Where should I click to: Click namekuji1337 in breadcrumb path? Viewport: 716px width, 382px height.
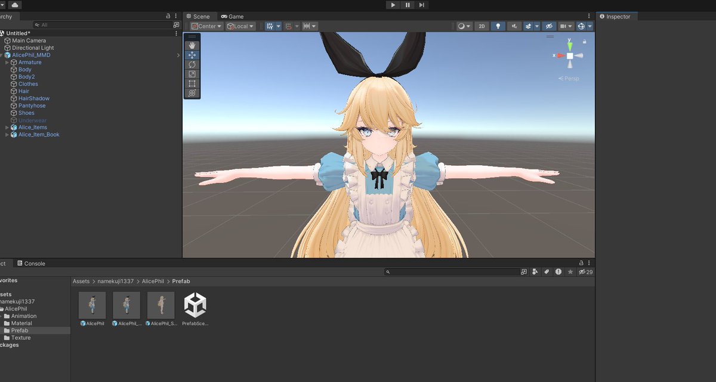coord(116,281)
